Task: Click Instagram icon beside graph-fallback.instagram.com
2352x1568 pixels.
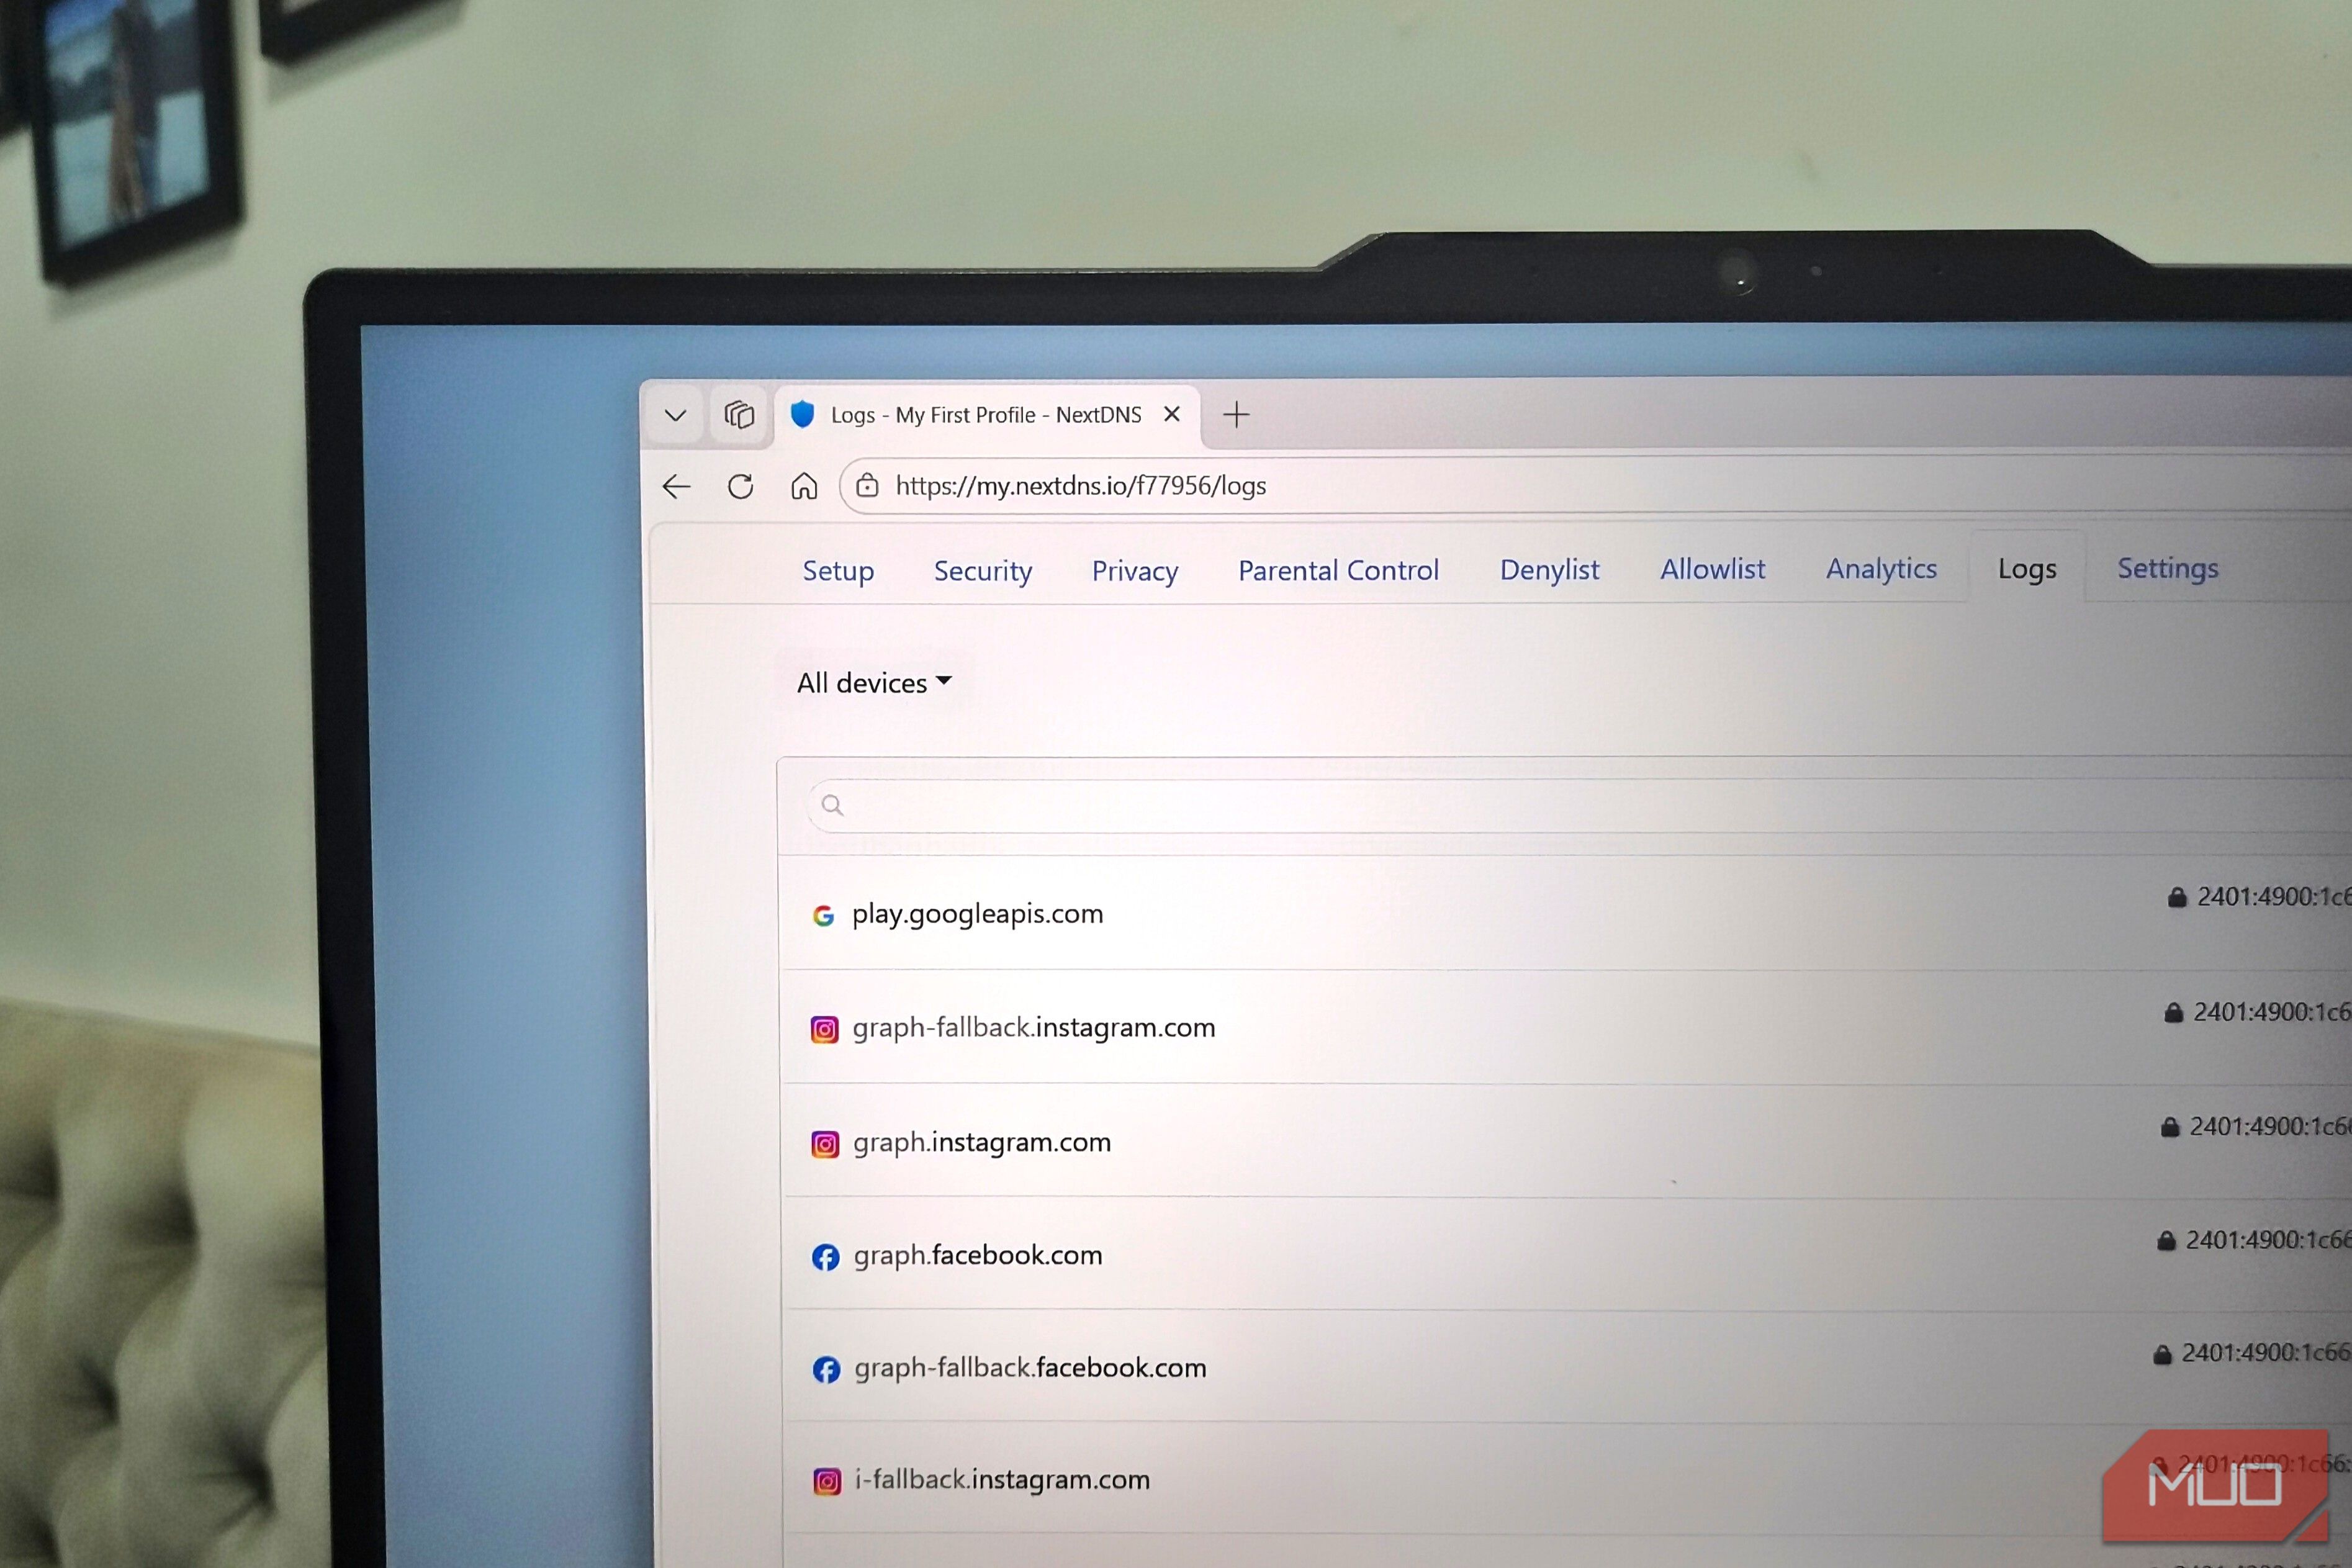Action: coord(824,1029)
